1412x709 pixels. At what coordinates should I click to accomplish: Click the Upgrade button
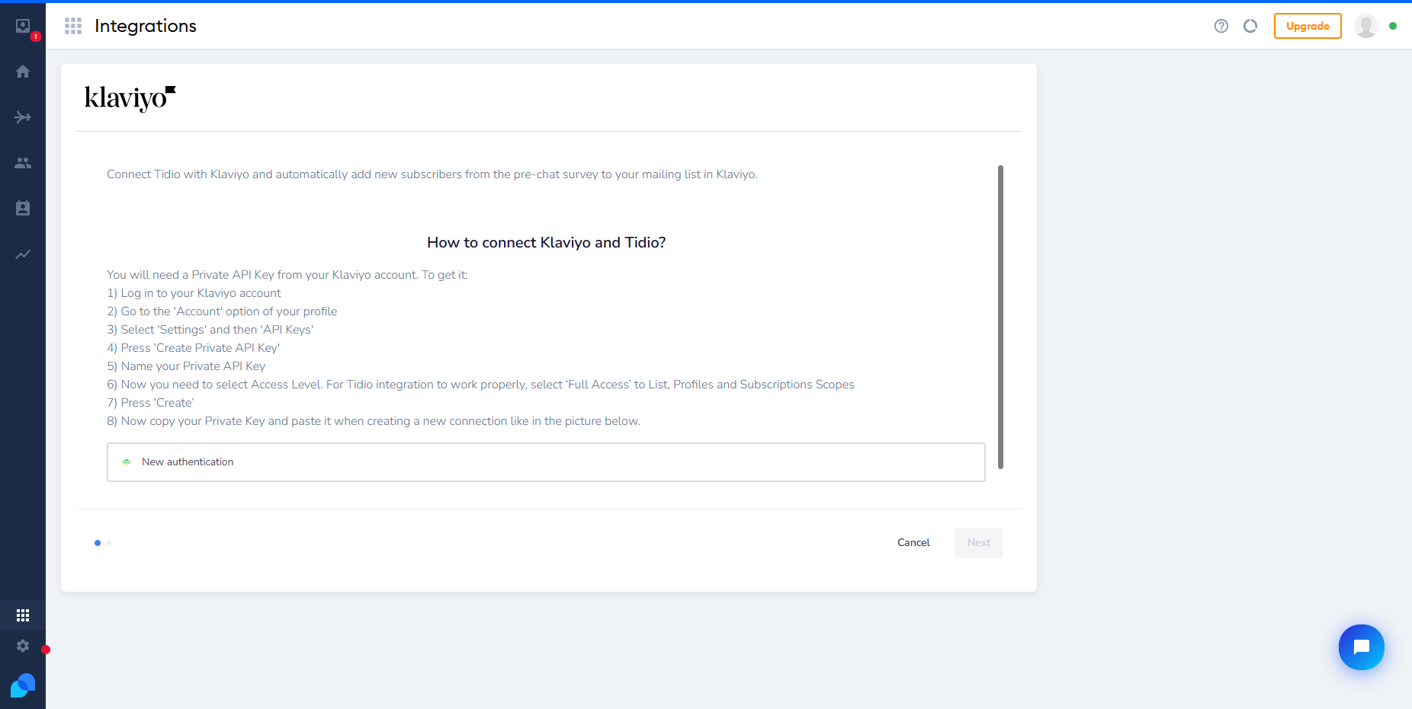pyautogui.click(x=1308, y=26)
